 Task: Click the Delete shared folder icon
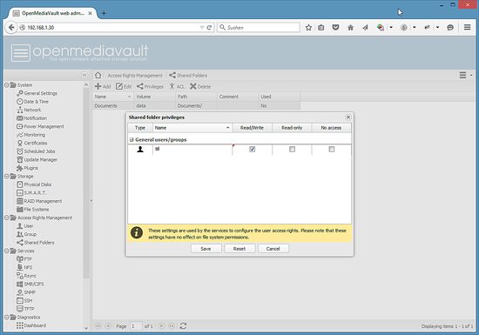192,86
